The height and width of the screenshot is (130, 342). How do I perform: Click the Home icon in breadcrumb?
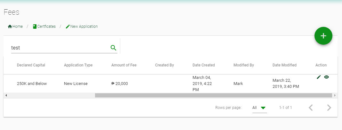[x=10, y=27]
